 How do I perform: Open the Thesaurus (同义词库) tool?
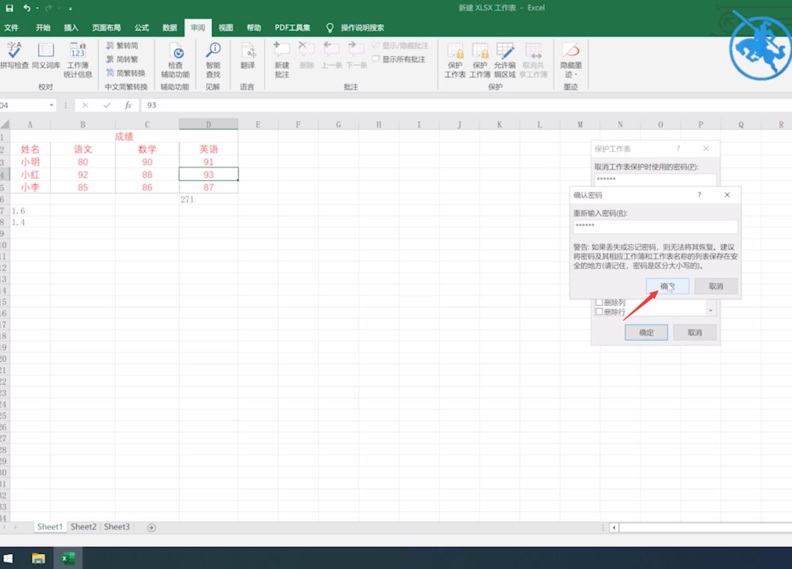click(46, 55)
